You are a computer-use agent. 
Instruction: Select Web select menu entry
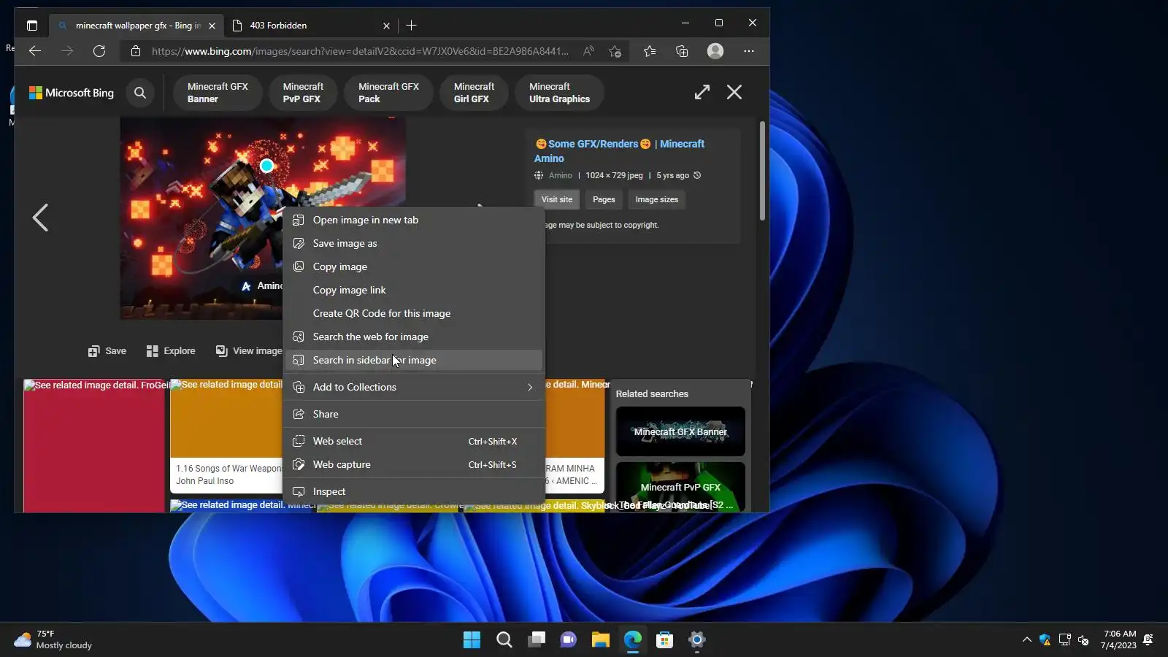coord(415,441)
